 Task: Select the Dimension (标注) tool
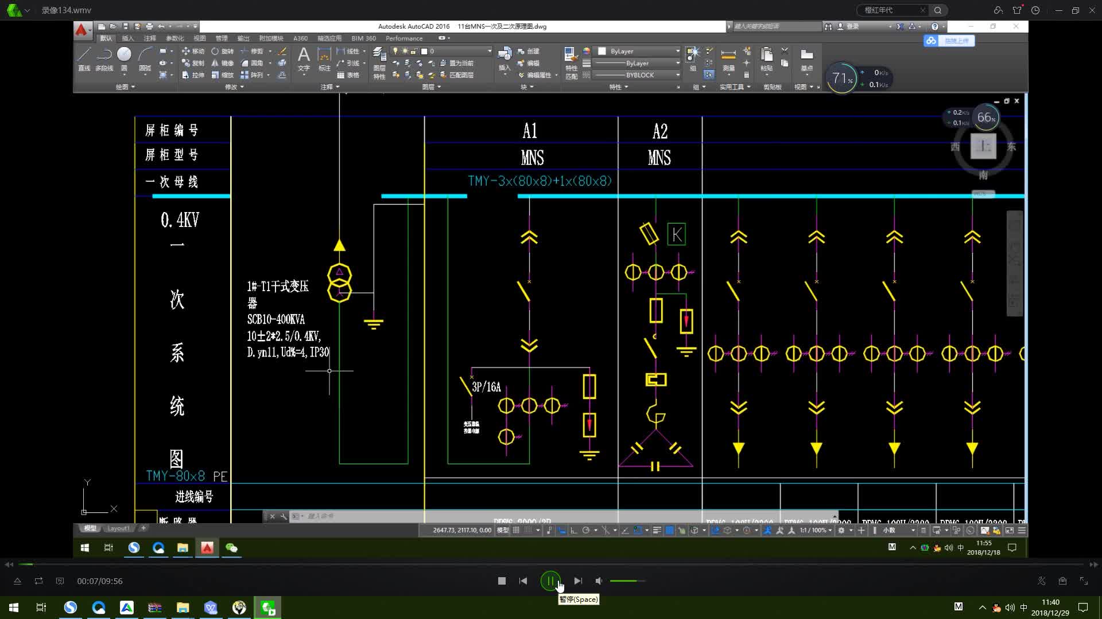324,59
